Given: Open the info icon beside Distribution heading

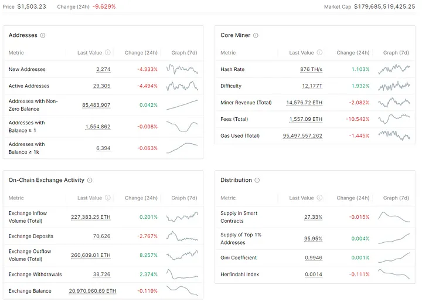Looking at the screenshot, I should [x=257, y=180].
